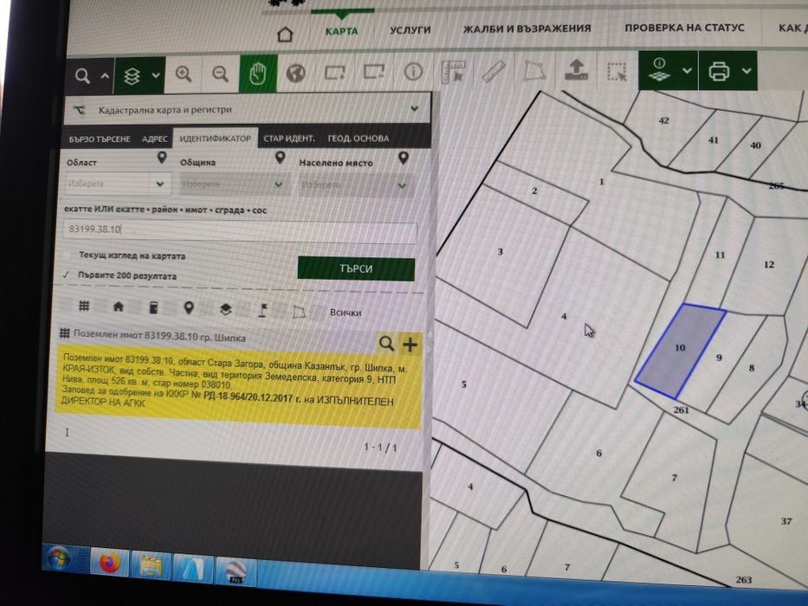Viewport: 808px width, 606px height.
Task: Collapse the search panel with the up chevron
Action: (105, 76)
